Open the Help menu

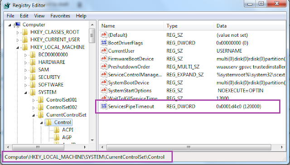click(x=81, y=16)
